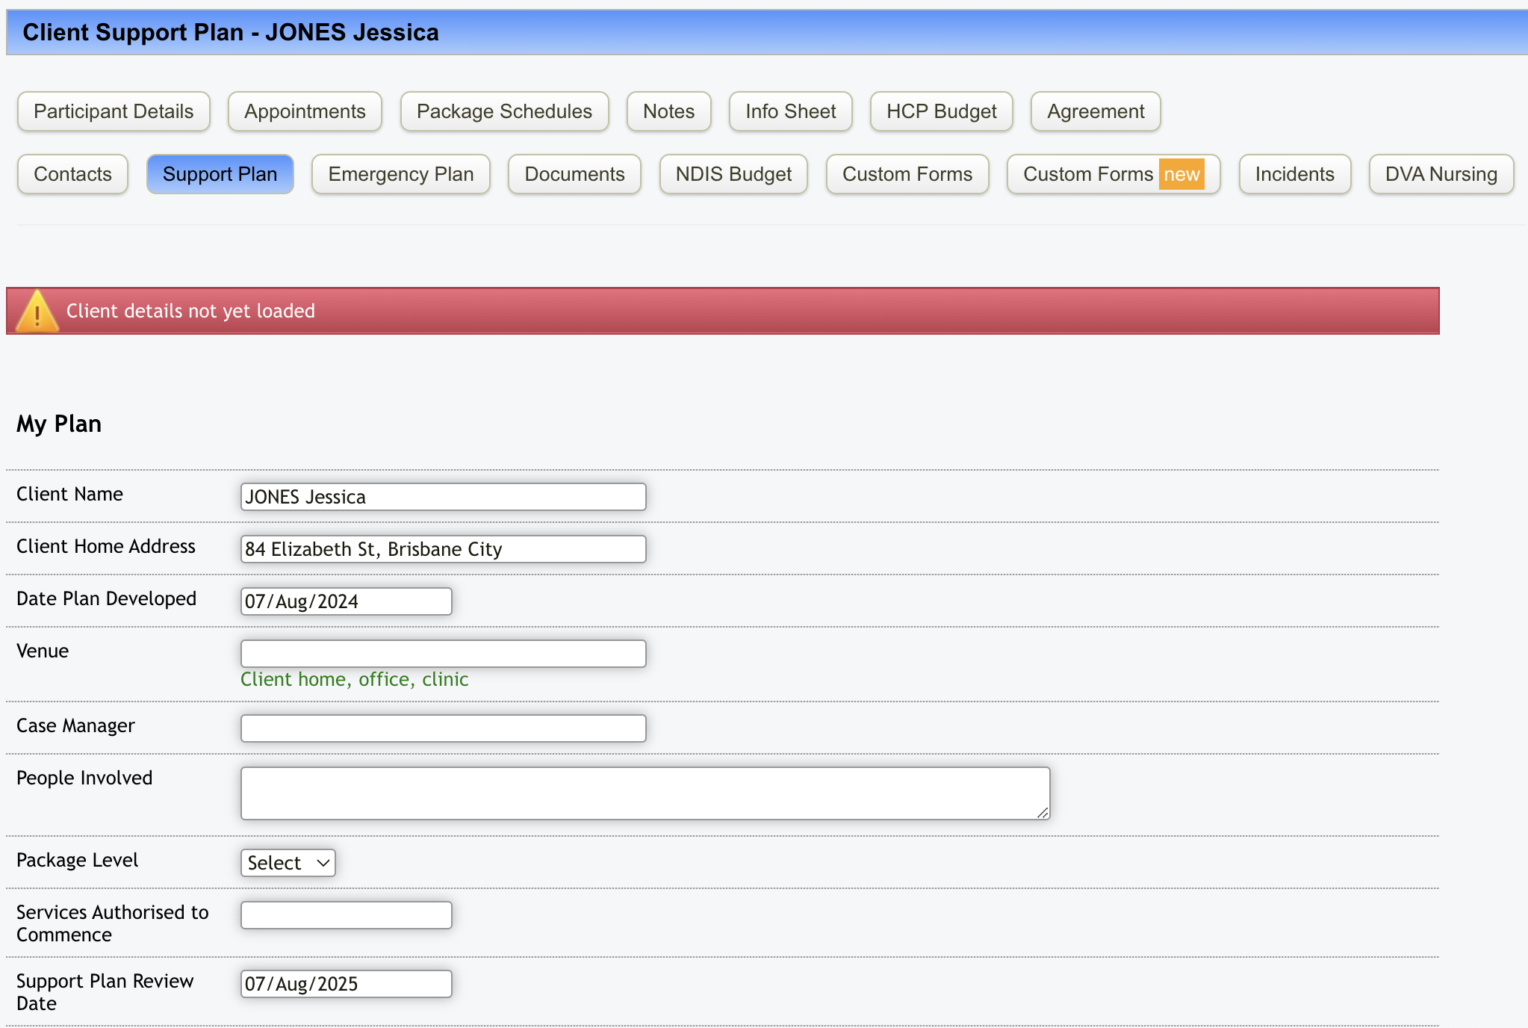This screenshot has width=1528, height=1028.
Task: Click Support Plan Review Date field
Action: [x=346, y=984]
